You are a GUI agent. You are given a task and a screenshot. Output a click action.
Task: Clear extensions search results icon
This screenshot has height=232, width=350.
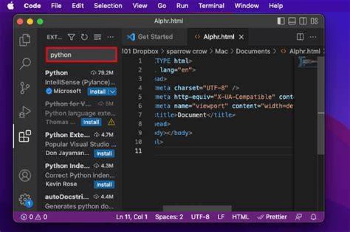[97, 37]
